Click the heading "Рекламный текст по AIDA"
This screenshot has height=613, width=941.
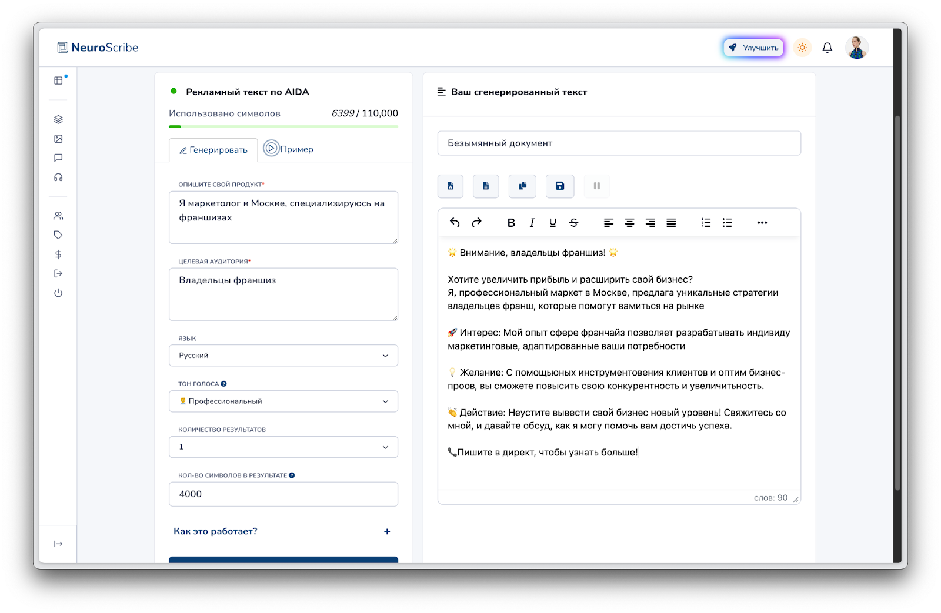click(248, 92)
